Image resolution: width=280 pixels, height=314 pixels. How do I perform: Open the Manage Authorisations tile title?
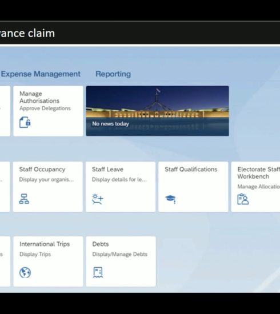[39, 97]
